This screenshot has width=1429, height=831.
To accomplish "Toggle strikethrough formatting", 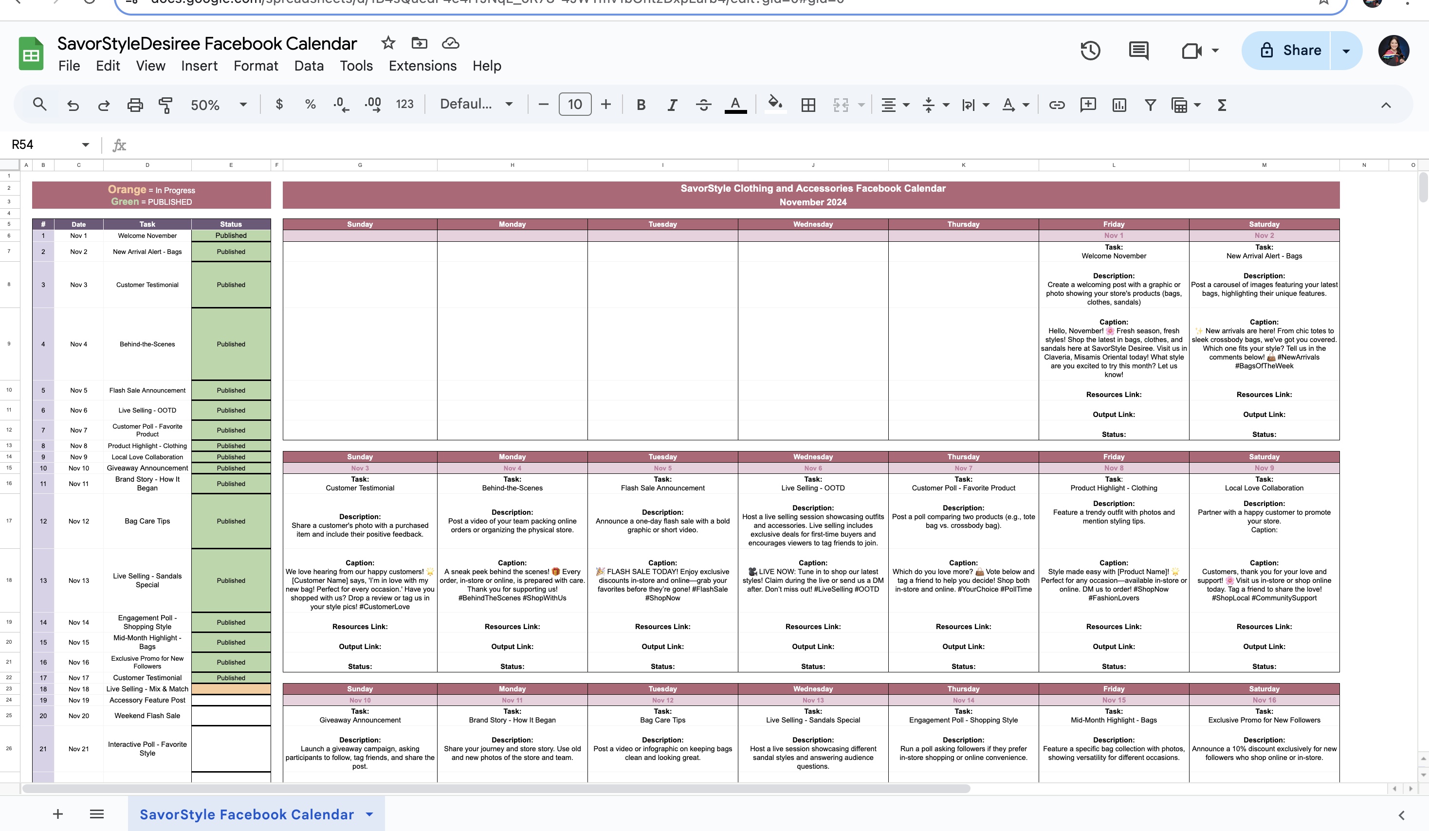I will [x=703, y=105].
